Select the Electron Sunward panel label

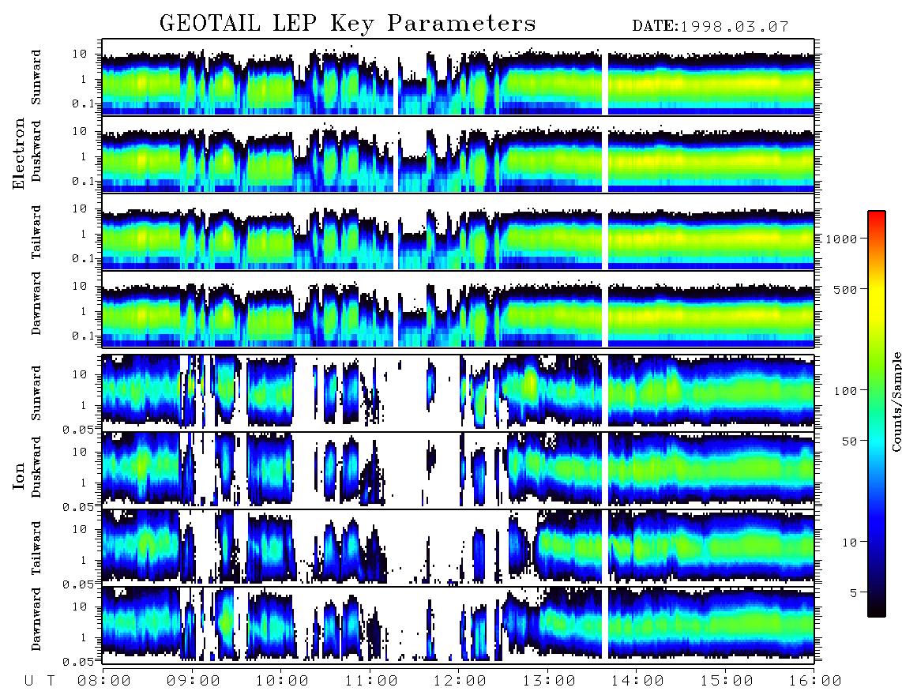(x=36, y=77)
